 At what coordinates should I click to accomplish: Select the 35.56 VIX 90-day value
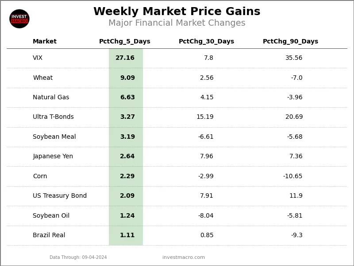point(294,58)
